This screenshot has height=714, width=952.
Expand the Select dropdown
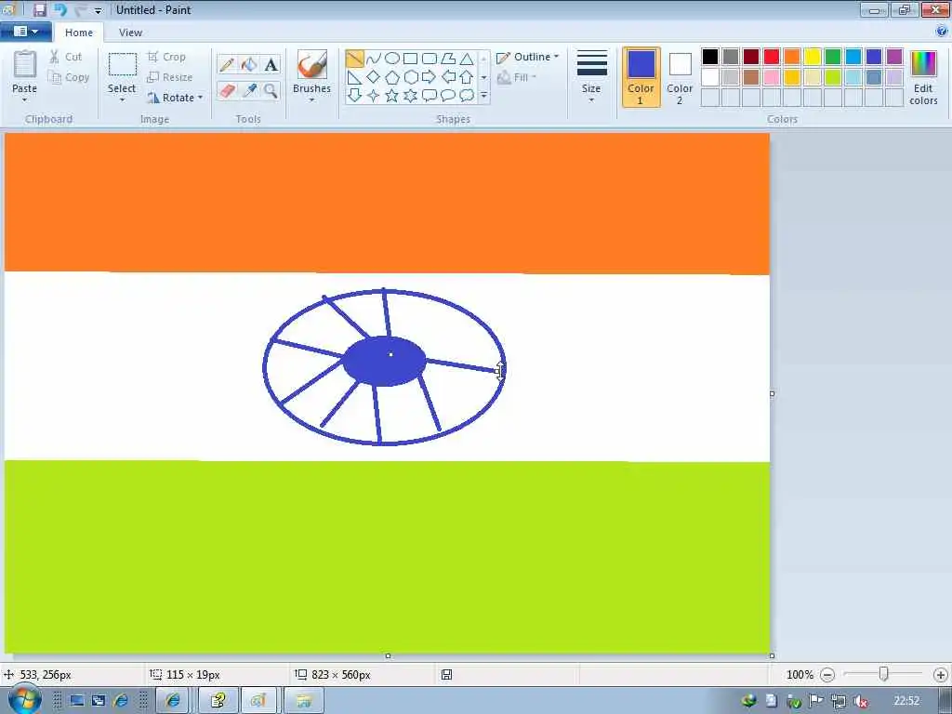tap(122, 100)
